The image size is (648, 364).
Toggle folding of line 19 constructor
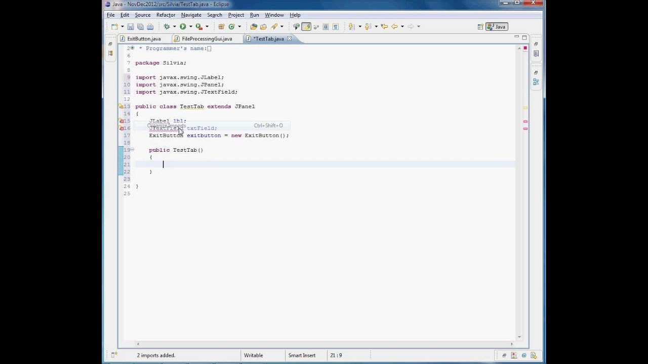(133, 150)
